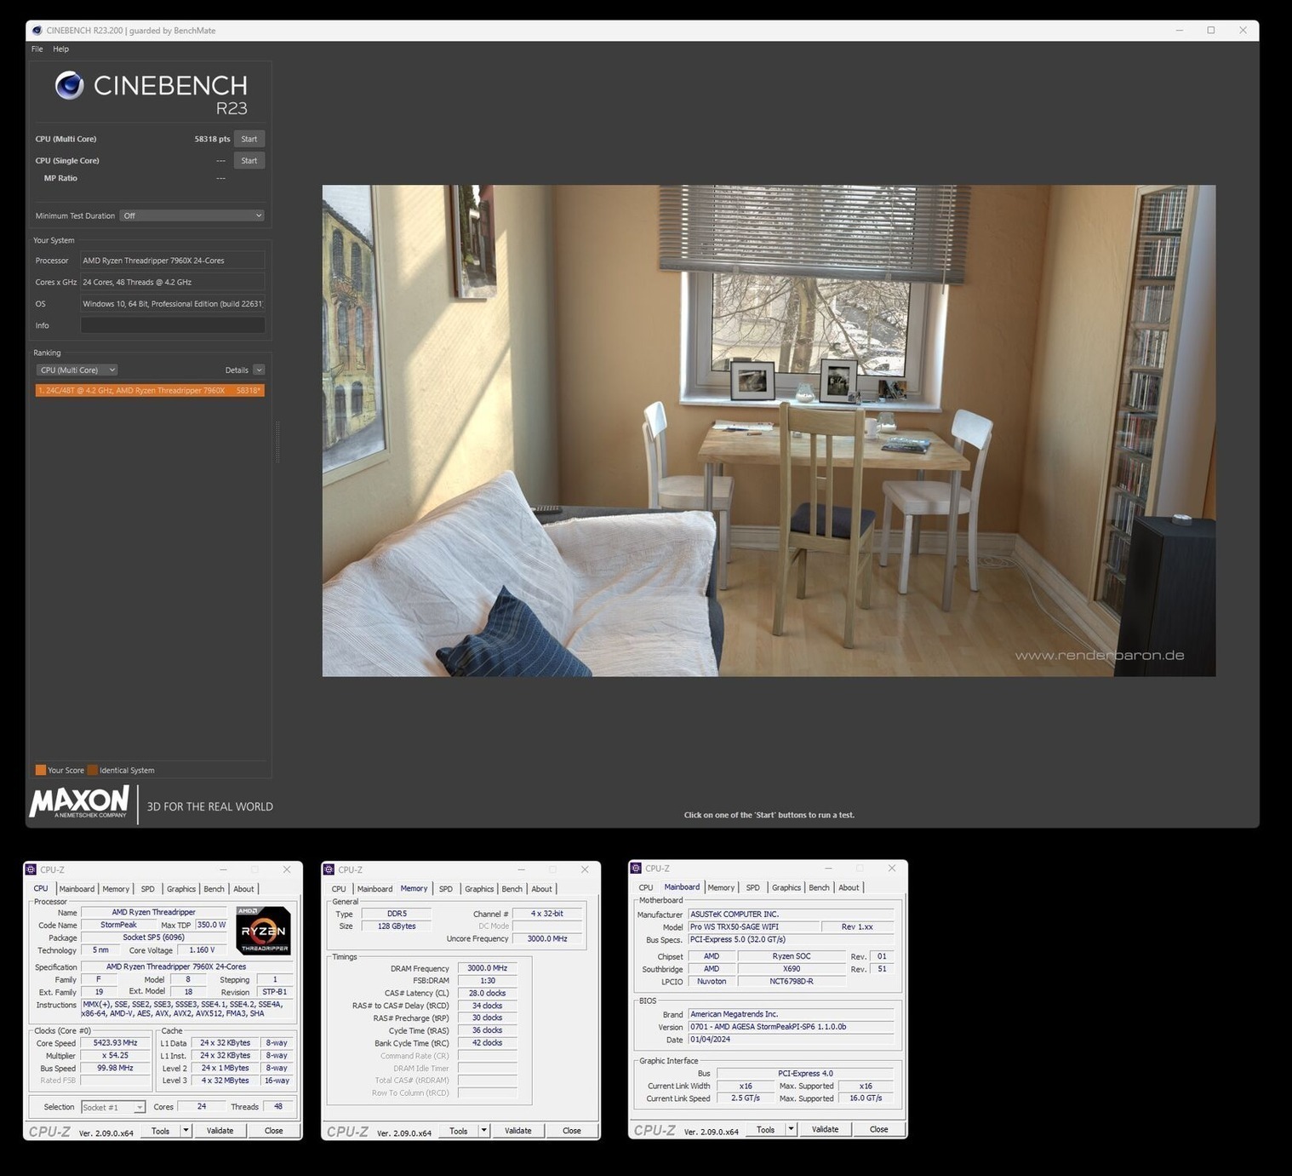
Task: Expand the ranking Details dropdown arrow
Action: 259,370
